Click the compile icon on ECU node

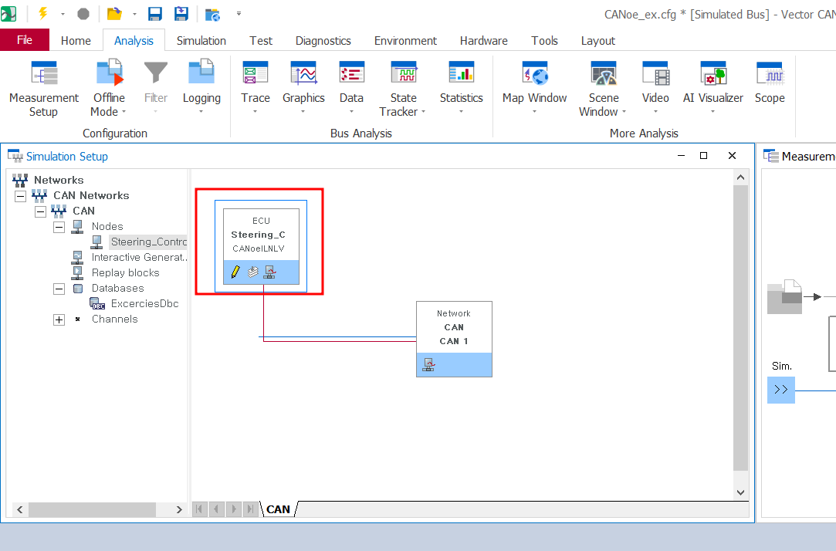point(252,272)
